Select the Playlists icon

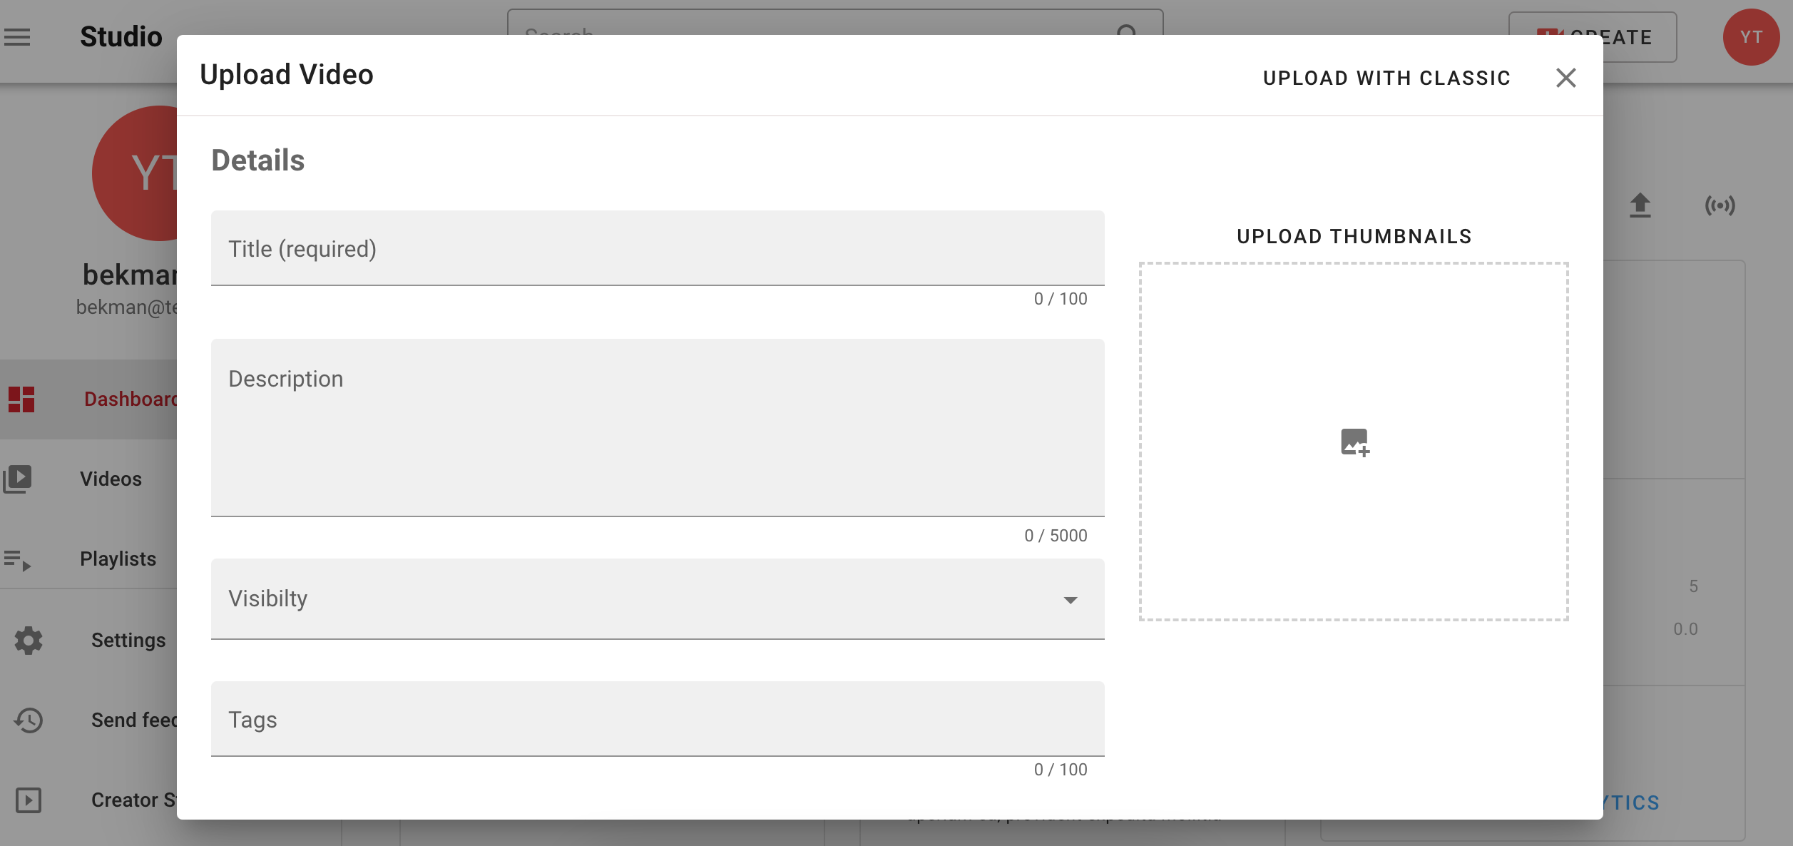pyautogui.click(x=19, y=560)
